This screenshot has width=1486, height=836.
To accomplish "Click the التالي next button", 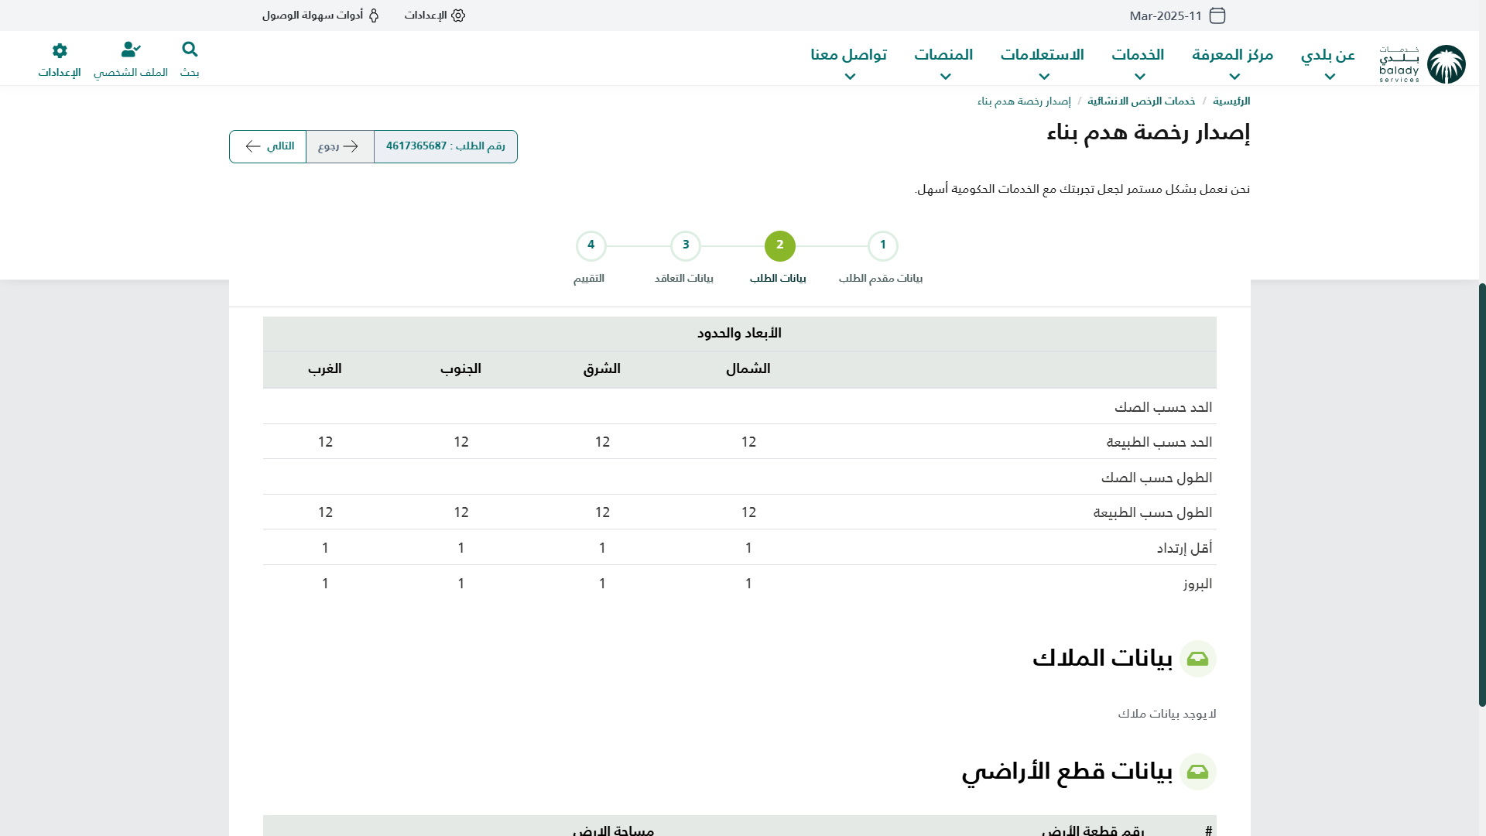I will [x=268, y=146].
